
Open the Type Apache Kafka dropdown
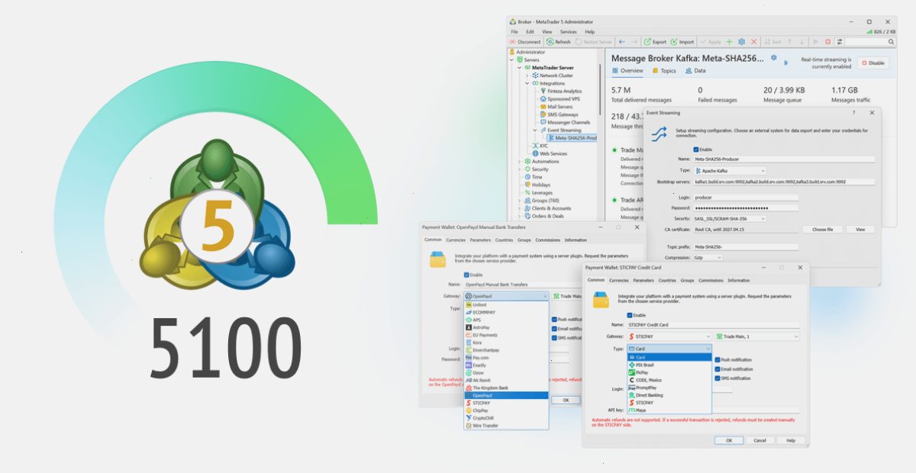730,171
